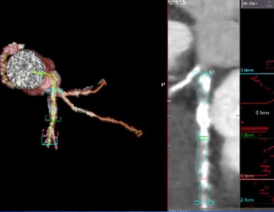Select the top cyan marker on the 3D vessel

(x=55, y=91)
